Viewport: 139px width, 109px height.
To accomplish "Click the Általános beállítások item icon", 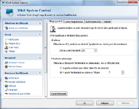I will pyautogui.click(x=6, y=28).
